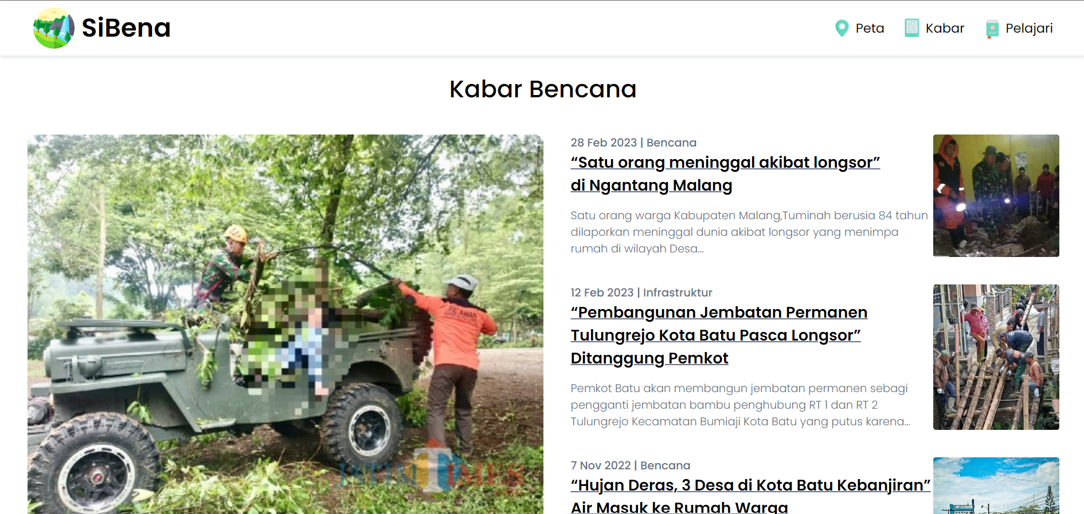Click the SiBena site title text
The image size is (1084, 514).
126,28
